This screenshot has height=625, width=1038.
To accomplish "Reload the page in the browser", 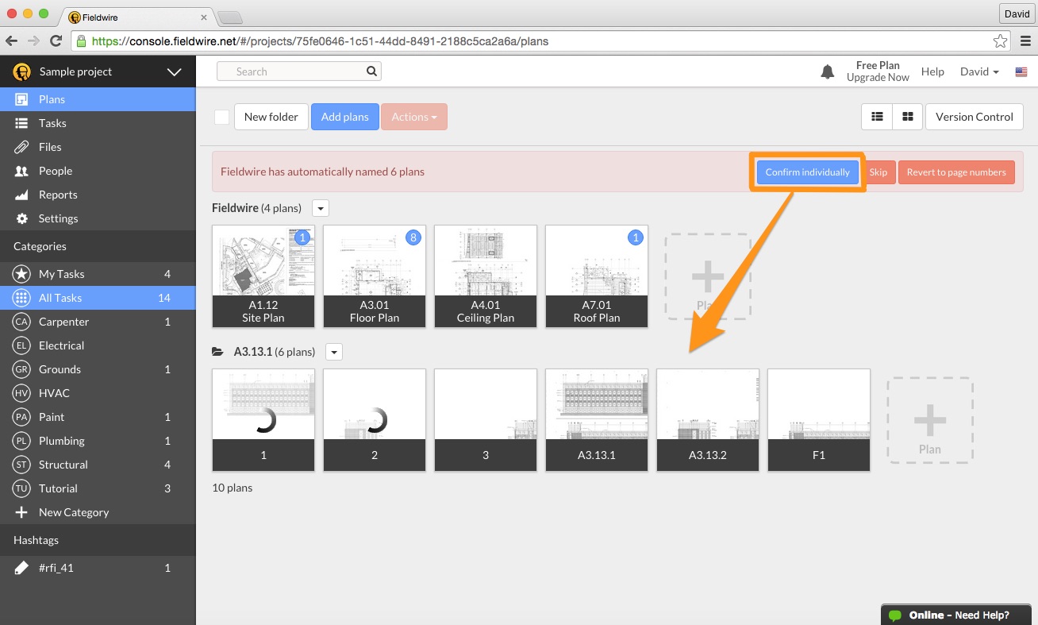I will click(x=56, y=41).
